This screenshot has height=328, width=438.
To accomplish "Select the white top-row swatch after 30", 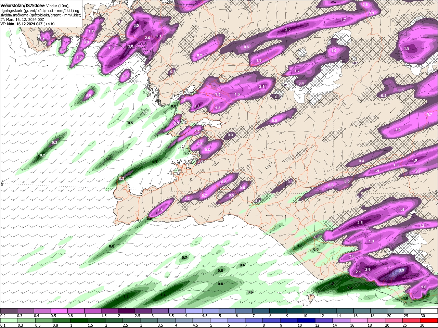I will [429, 311].
